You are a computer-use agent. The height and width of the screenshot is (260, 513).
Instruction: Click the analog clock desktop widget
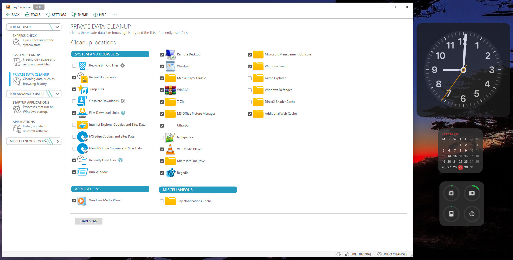coord(463,70)
